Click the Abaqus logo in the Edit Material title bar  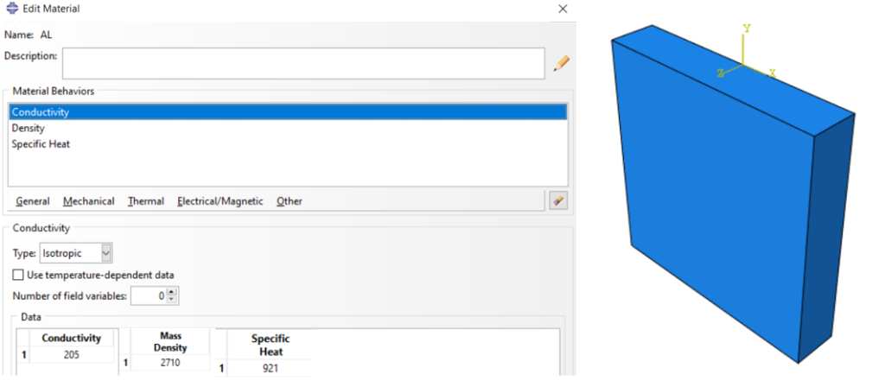11,9
